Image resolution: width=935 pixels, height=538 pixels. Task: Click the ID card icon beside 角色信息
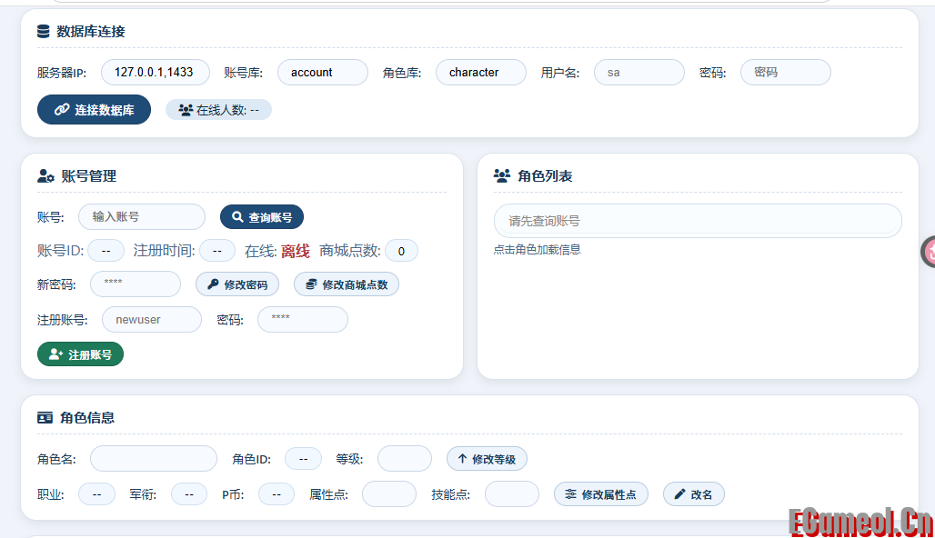[45, 418]
